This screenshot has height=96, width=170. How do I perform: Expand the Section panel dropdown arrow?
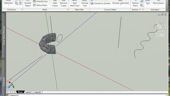tap(140, 10)
